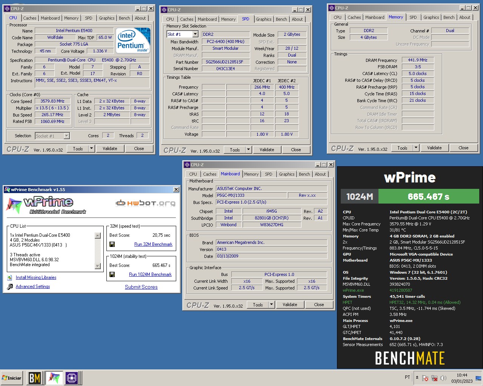This screenshot has height=386, width=483.
Task: Click the Submit Scores link
Action: [141, 287]
